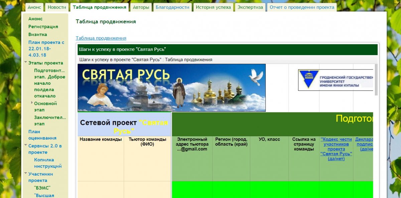The image size is (401, 198).
Task: Switch to the Новости tab
Action: 57,7
